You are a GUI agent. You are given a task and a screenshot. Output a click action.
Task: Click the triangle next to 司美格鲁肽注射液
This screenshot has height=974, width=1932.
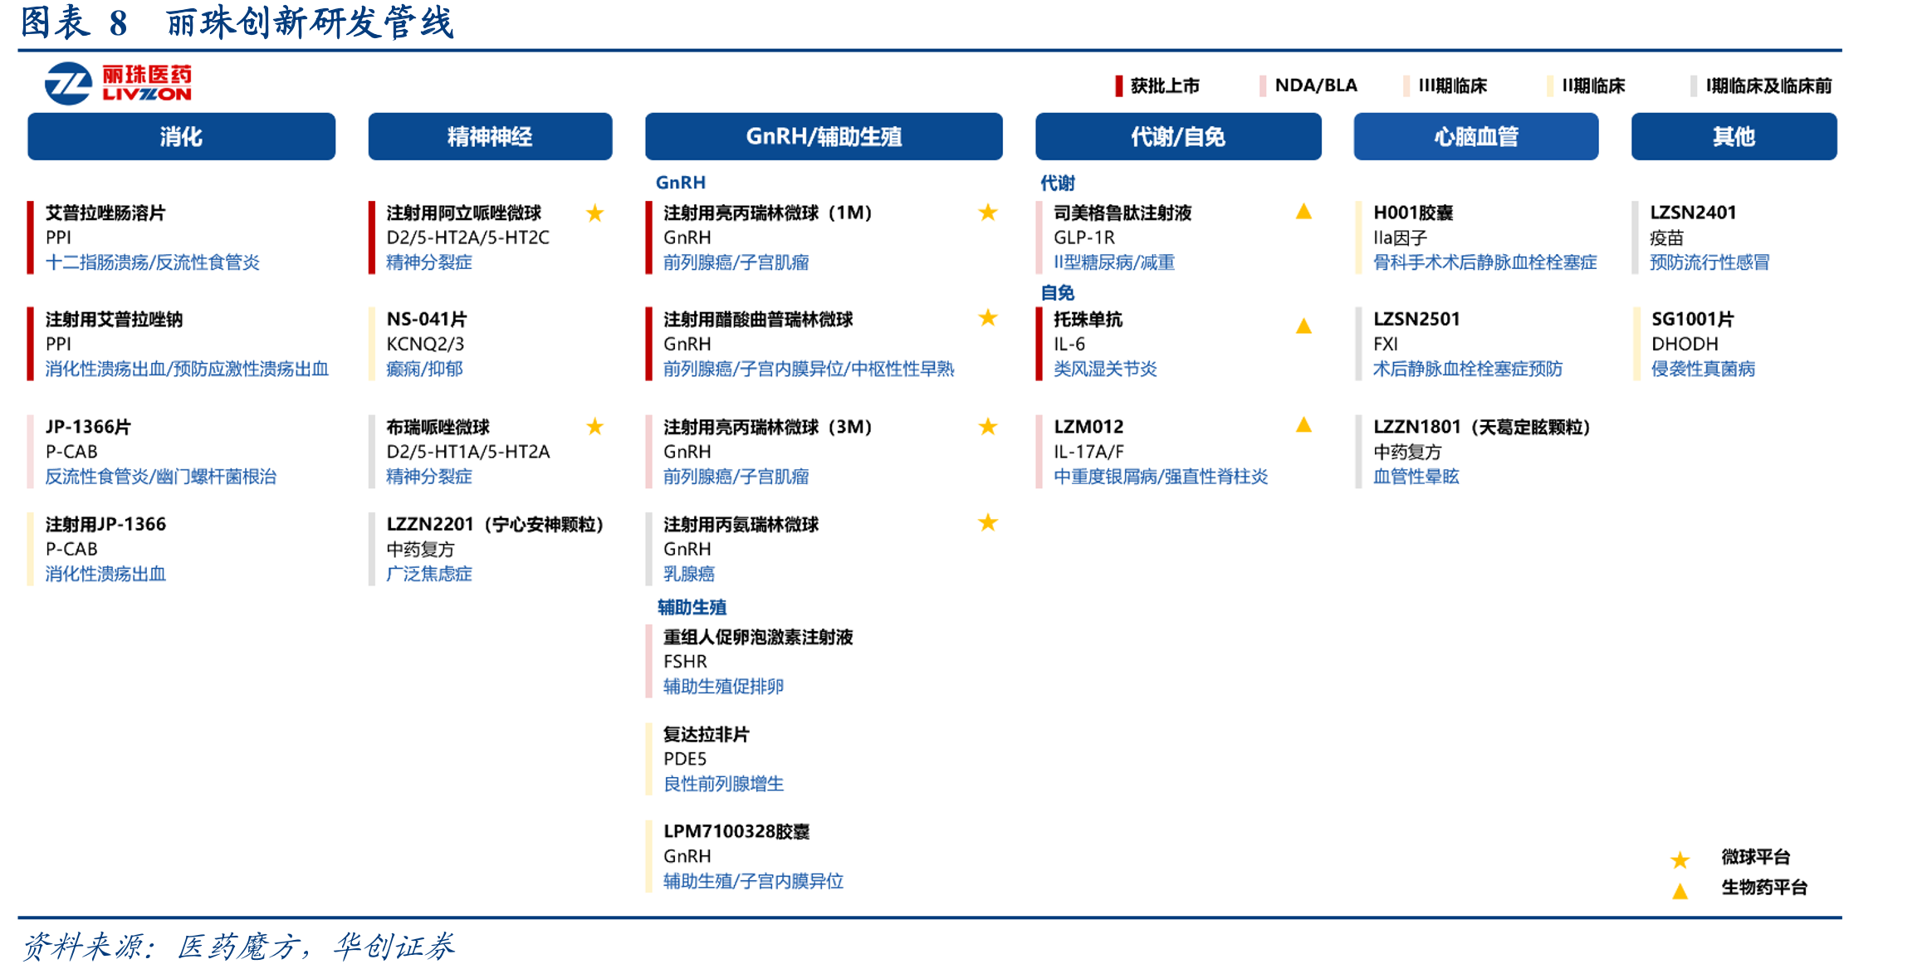pyautogui.click(x=1303, y=212)
